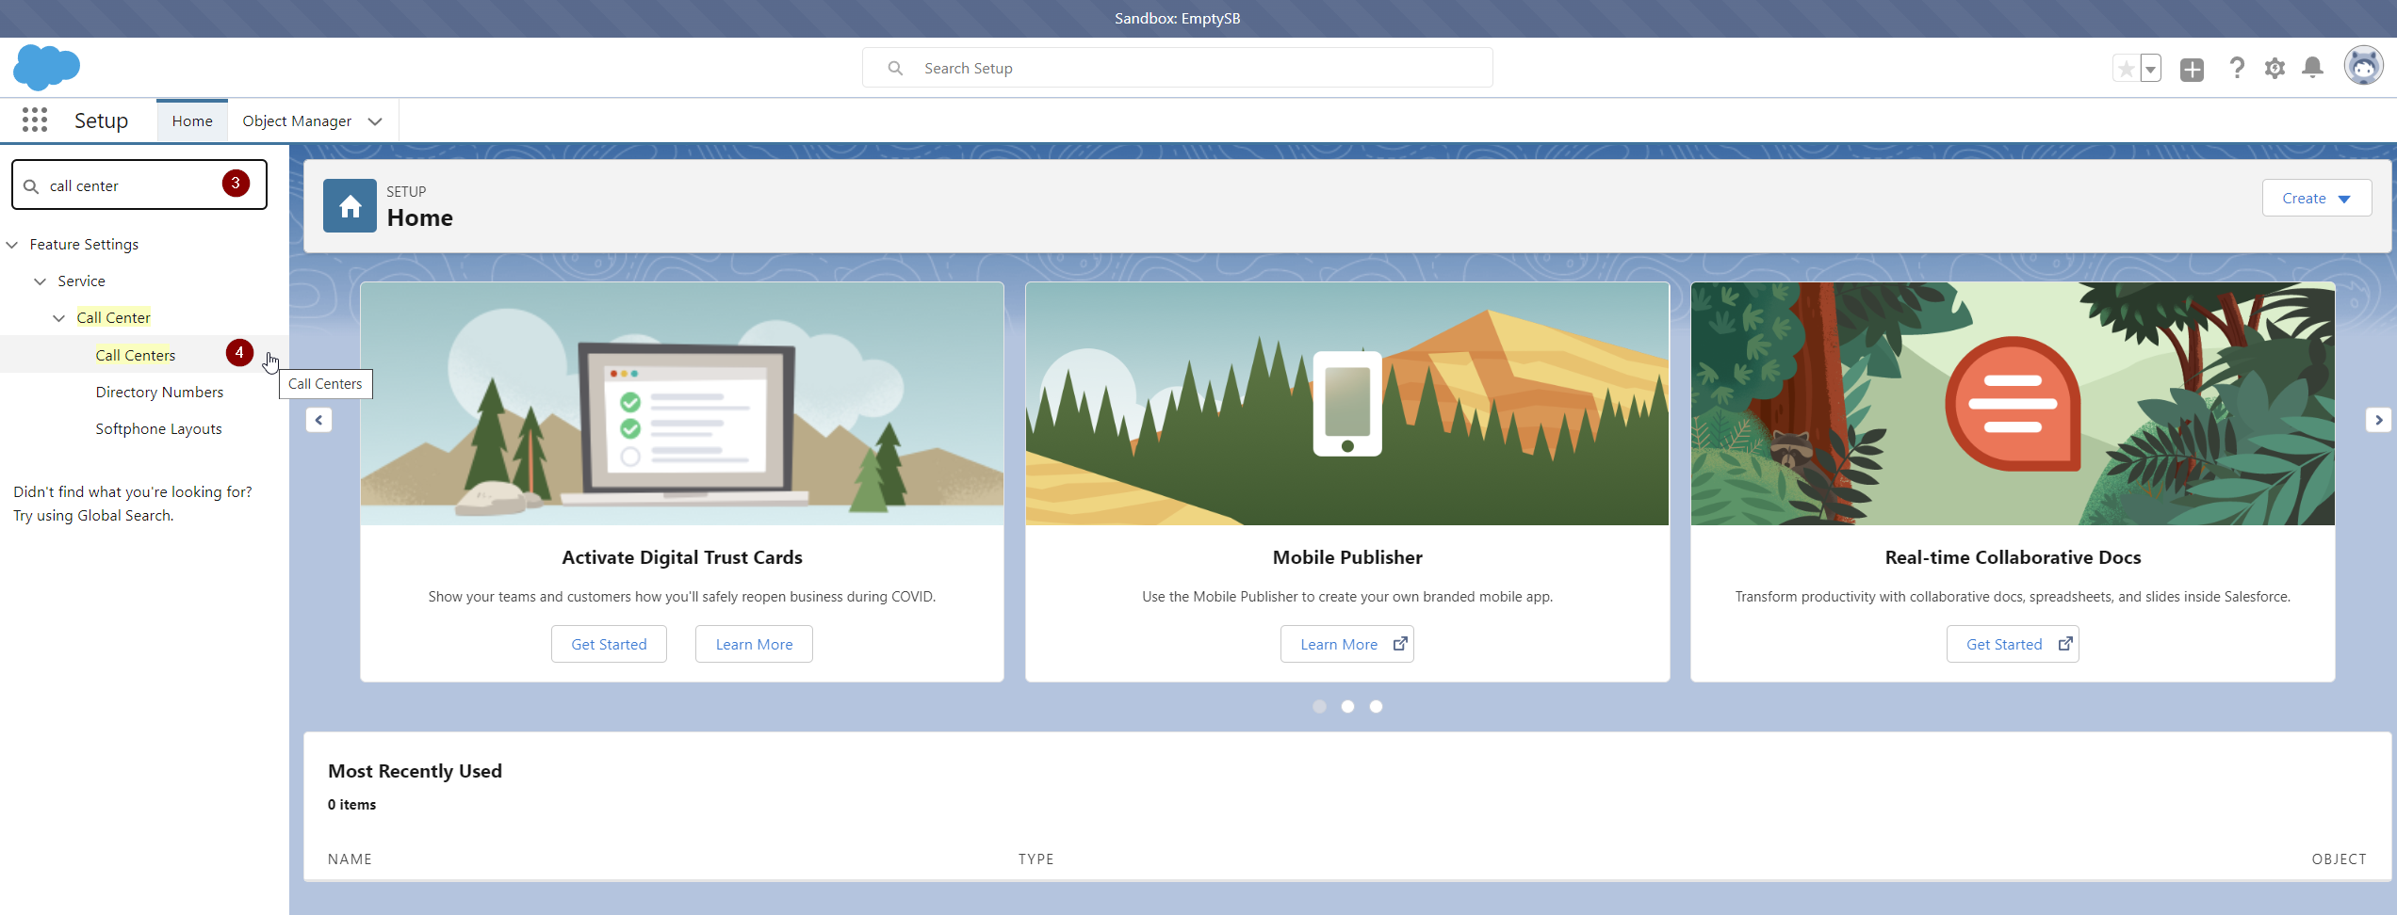Expand the Object Manager tab dropdown chevron
This screenshot has height=915, width=2397.
(x=375, y=121)
